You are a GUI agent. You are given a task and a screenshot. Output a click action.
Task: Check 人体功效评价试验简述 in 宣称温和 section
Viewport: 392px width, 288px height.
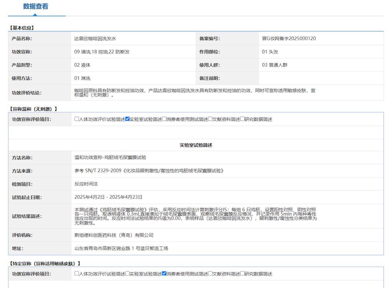(x=77, y=119)
